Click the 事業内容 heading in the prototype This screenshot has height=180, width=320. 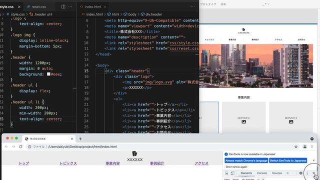coord(243,97)
